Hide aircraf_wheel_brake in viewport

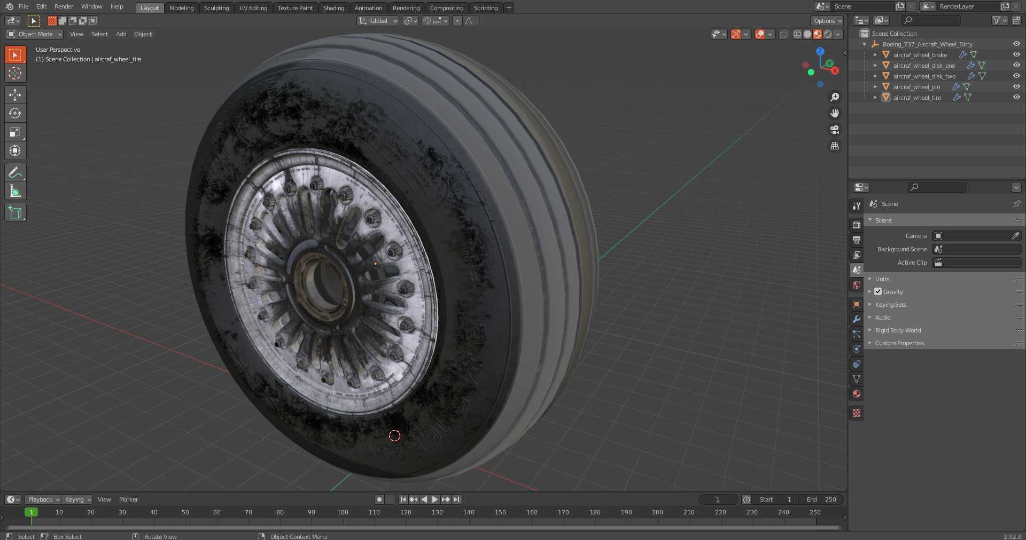pyautogui.click(x=1016, y=54)
